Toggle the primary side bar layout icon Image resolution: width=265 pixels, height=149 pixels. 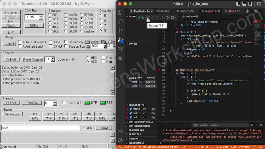(x=238, y=4)
